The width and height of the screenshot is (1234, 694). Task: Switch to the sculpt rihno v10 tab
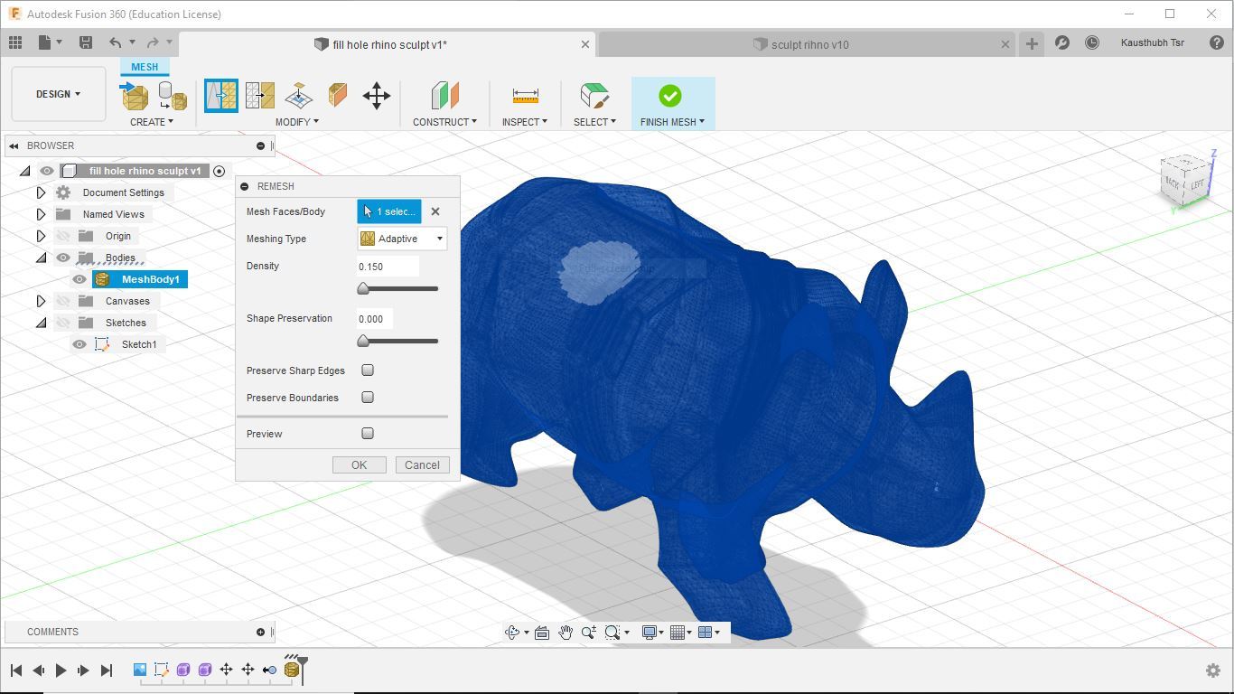pyautogui.click(x=809, y=44)
